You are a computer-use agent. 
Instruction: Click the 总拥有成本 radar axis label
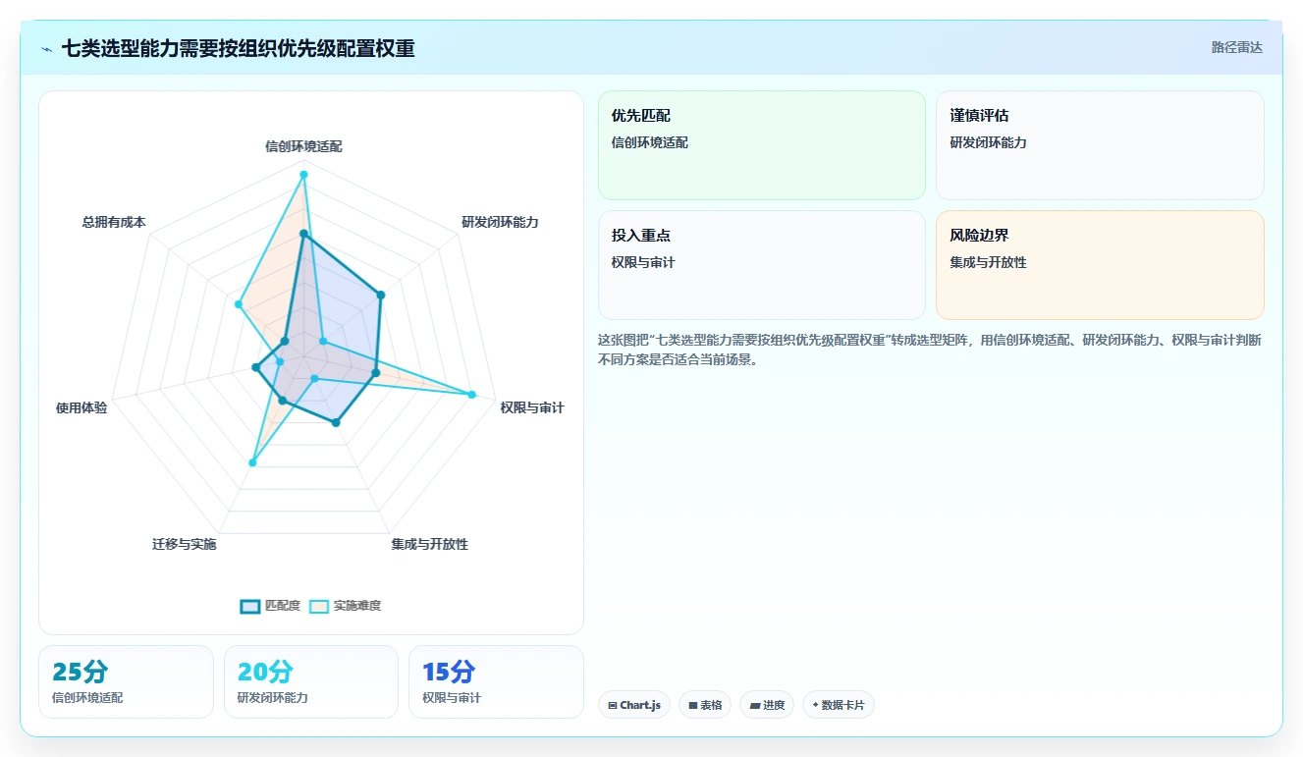pyautogui.click(x=114, y=222)
